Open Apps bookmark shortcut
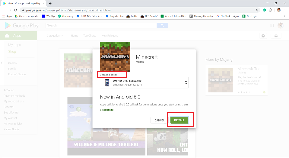The width and height of the screenshot is (289, 158). pos(7,16)
